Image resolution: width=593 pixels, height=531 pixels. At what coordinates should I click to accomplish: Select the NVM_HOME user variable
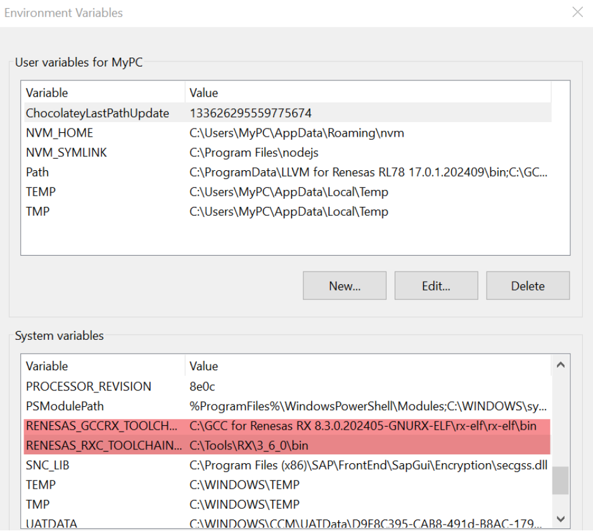click(288, 133)
